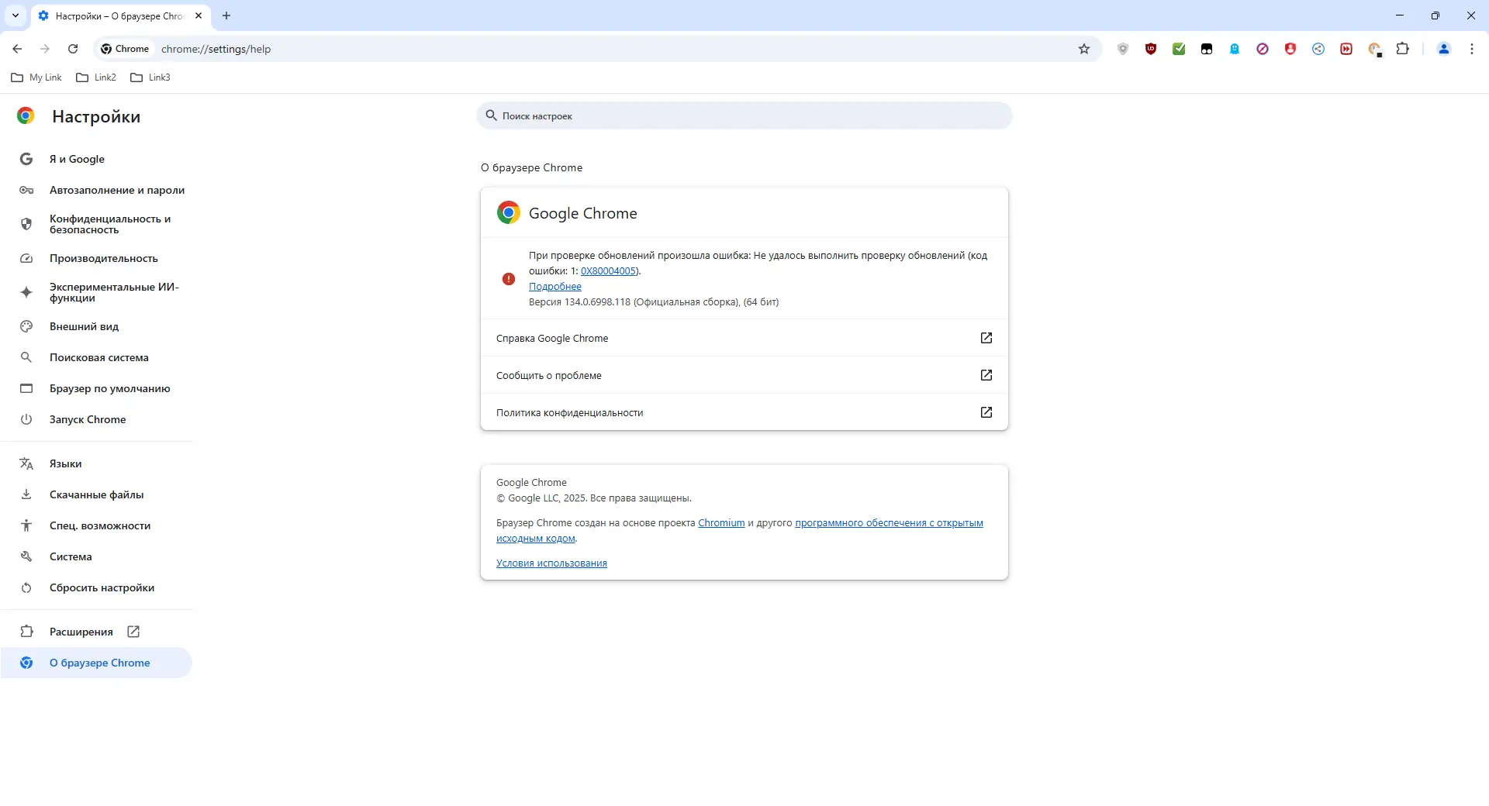Click the Chromium project link

[x=721, y=523]
